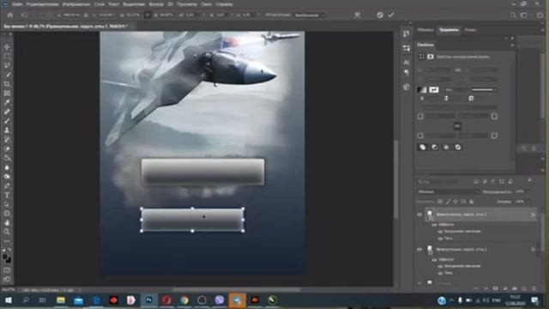This screenshot has width=549, height=309.
Task: Select the Move tool
Action: [x=7, y=47]
